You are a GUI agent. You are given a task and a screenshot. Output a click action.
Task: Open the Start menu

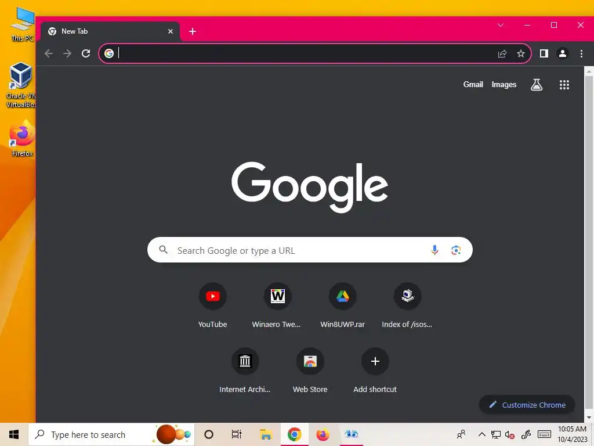tap(14, 434)
